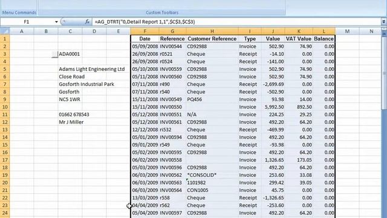Image resolution: width=387 pixels, height=218 pixels.
Task: Click the vertical scrollbar thumb
Action: [384, 73]
